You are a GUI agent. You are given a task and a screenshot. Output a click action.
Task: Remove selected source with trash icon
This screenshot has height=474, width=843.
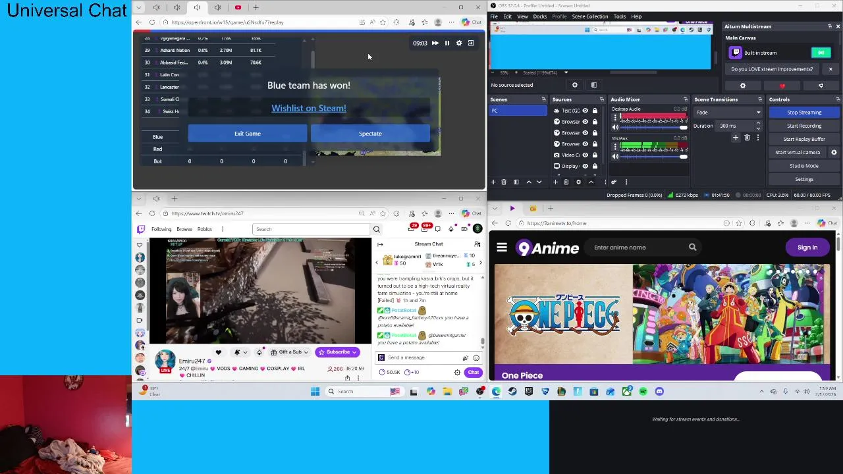[x=566, y=182]
